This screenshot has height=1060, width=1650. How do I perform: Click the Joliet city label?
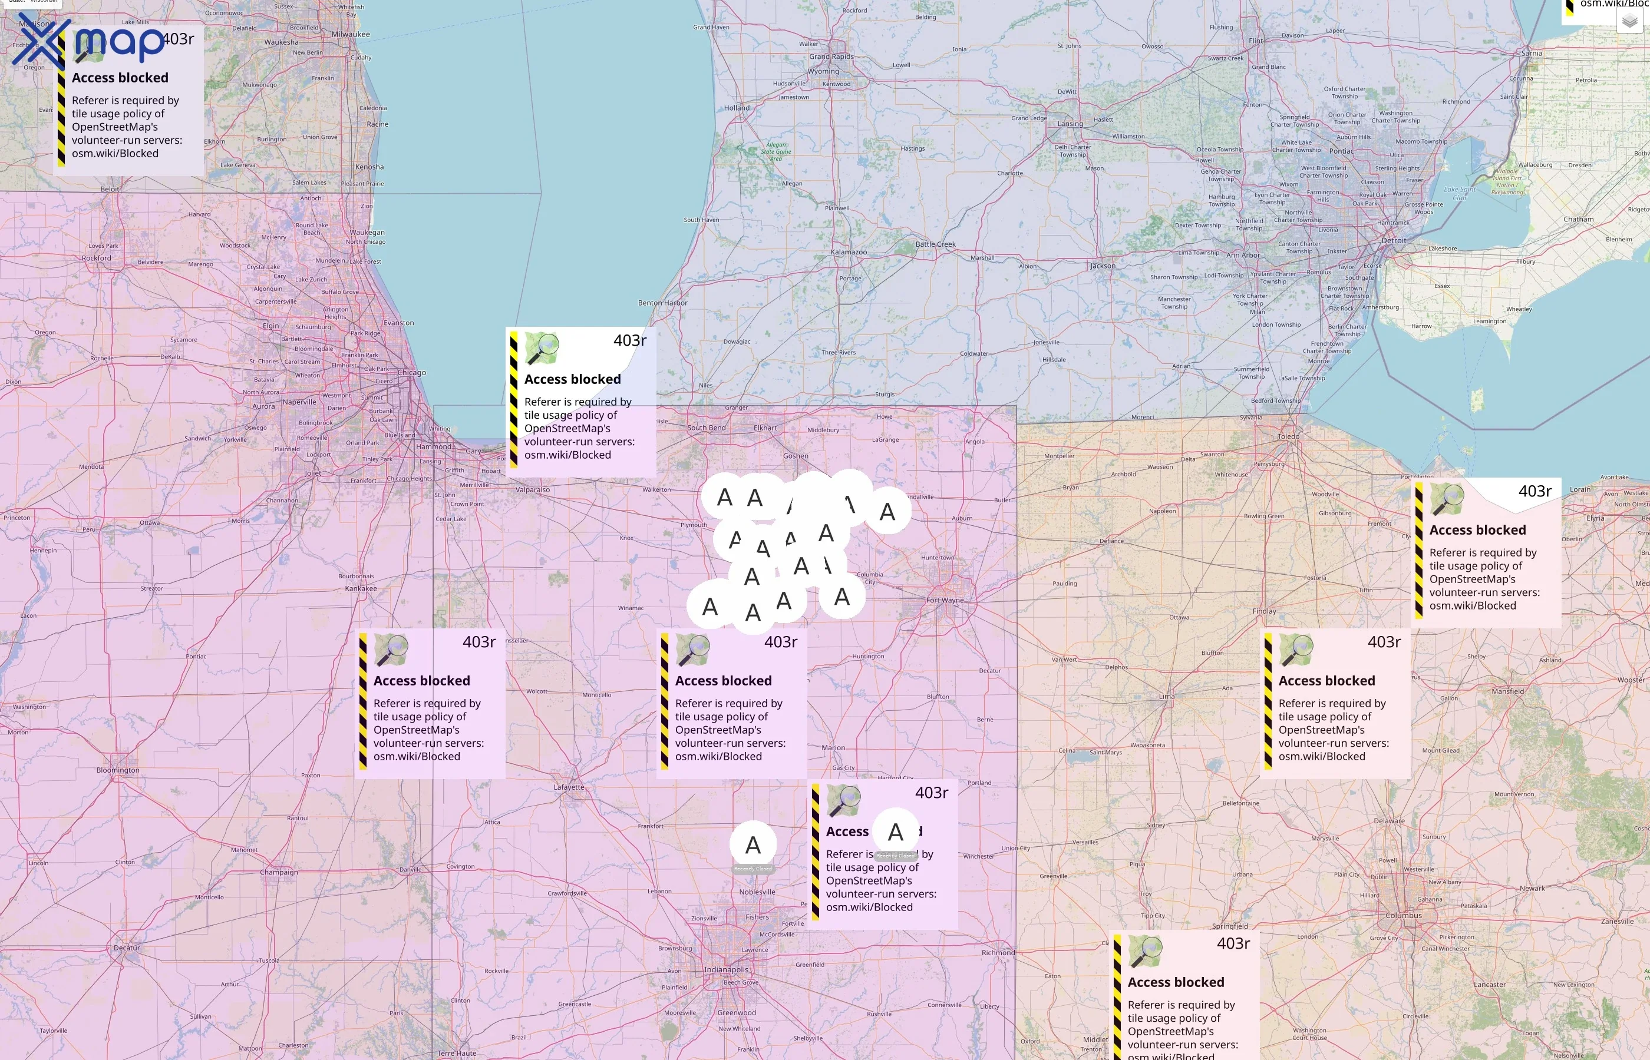[313, 473]
